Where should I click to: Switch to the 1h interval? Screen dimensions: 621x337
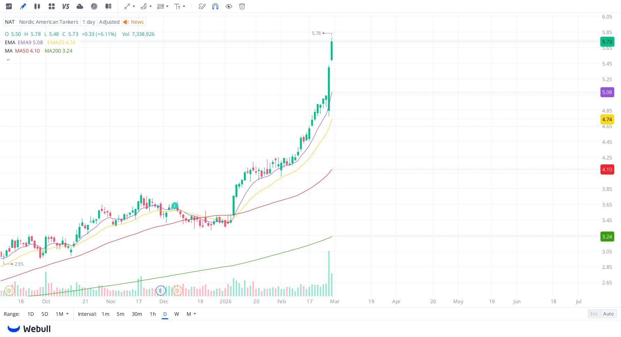(x=153, y=314)
